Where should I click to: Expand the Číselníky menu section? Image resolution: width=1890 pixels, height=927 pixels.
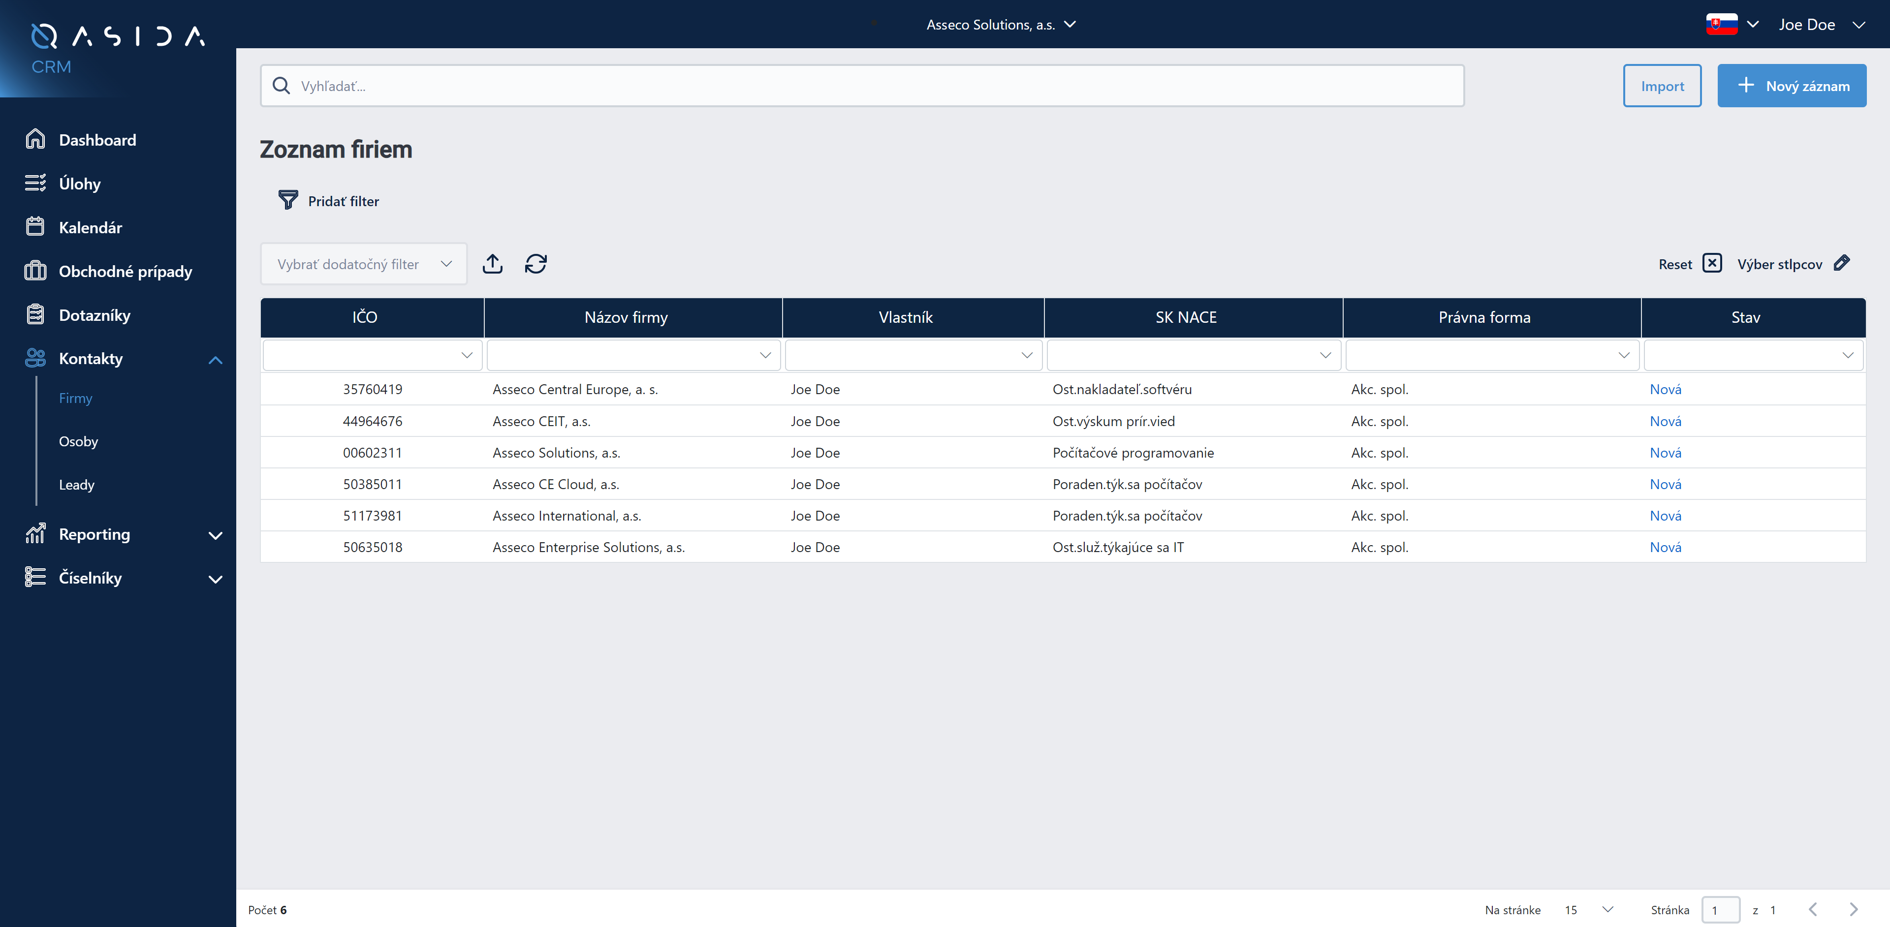pos(215,579)
